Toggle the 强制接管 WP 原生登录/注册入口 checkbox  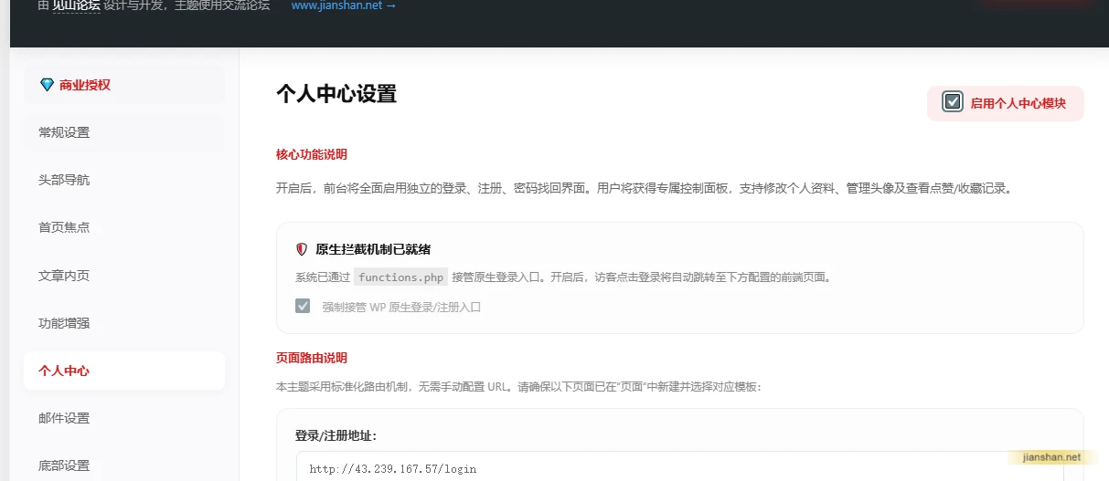[303, 306]
